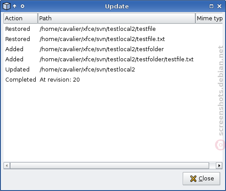Maximize the Update window
The image size is (226, 191).
(211, 6)
